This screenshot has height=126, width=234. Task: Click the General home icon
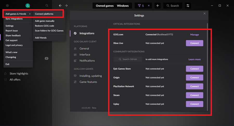pyautogui.click(x=75, y=49)
